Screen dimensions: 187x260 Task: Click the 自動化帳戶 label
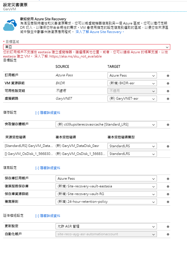point(13,234)
